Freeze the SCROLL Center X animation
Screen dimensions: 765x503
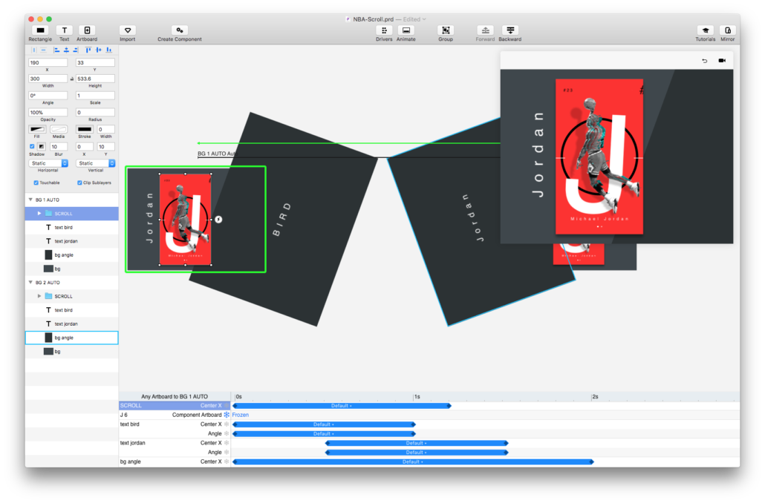227,406
